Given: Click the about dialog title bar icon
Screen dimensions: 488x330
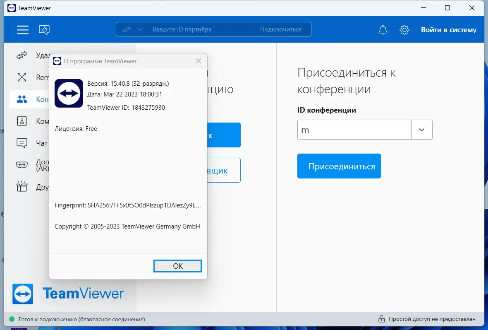Looking at the screenshot, I should 57,61.
